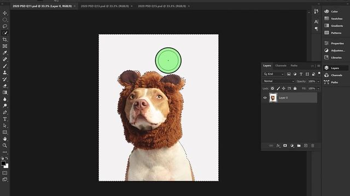Select the Pen tool
This screenshot has height=196, width=350.
5,112
